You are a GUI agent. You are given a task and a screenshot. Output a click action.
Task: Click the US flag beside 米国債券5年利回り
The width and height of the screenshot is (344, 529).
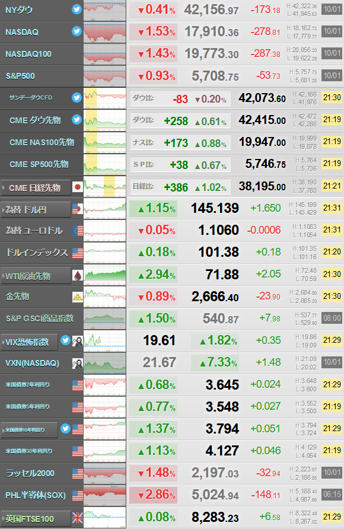[78, 407]
